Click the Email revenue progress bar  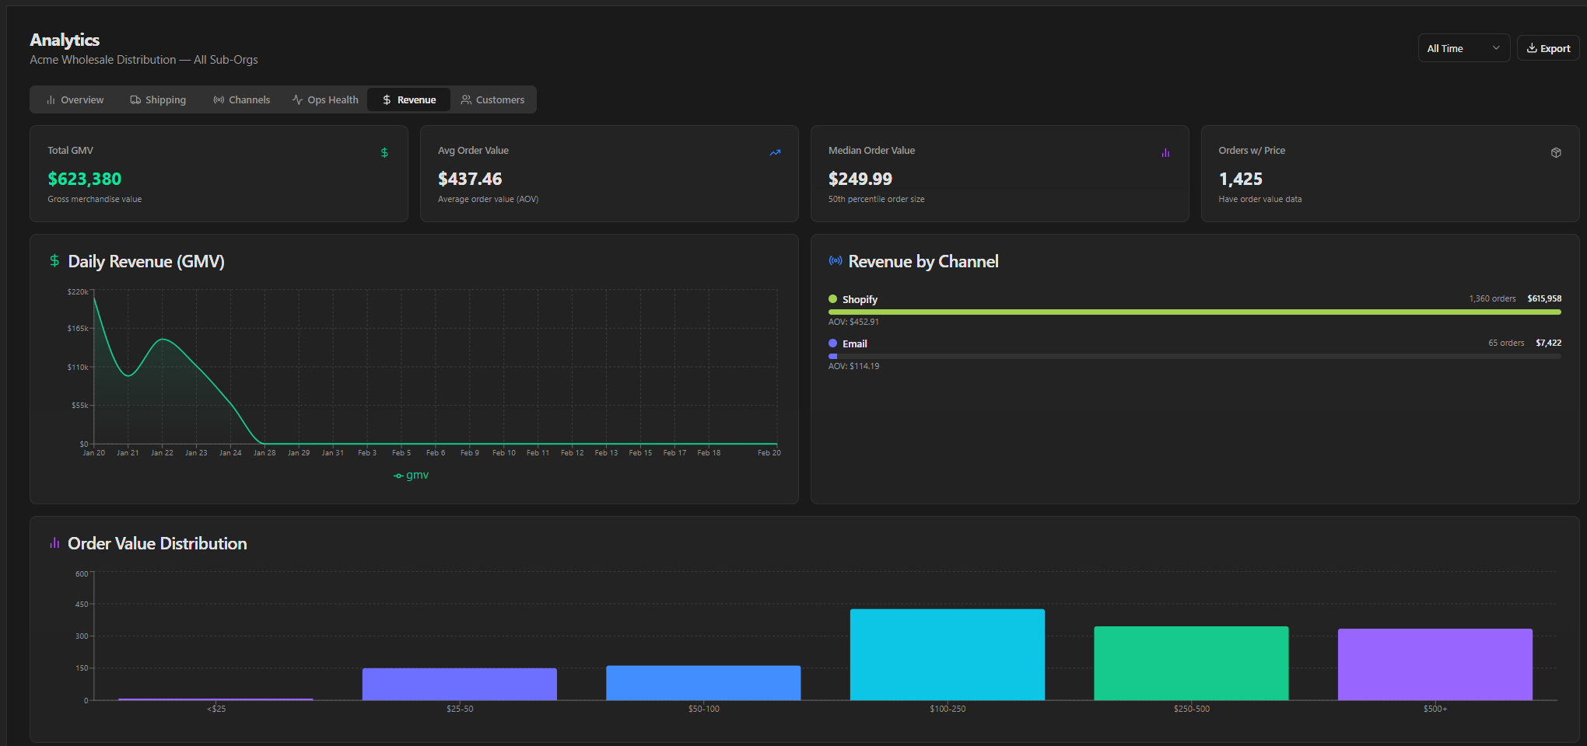pyautogui.click(x=1195, y=356)
